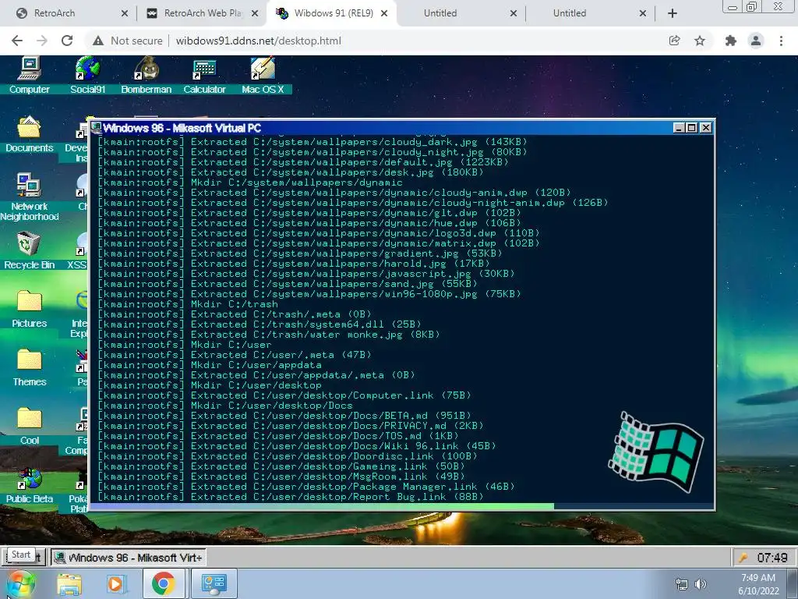Launch the Bomberman desktop shortcut

(146, 75)
